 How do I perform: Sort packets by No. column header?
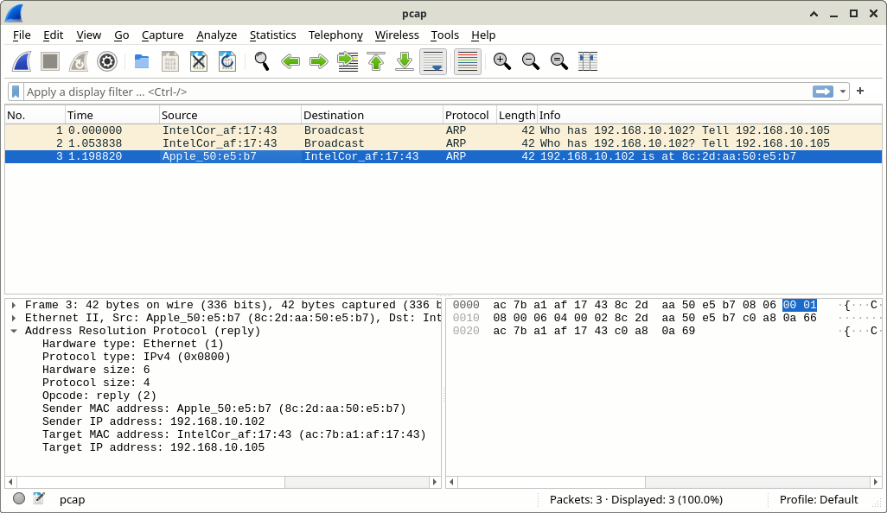point(35,115)
